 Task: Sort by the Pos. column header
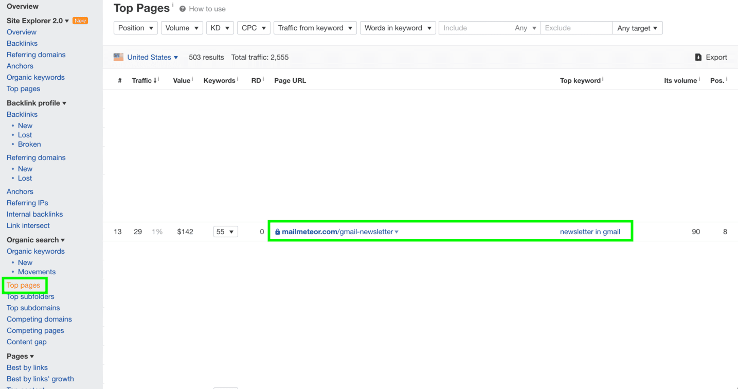pyautogui.click(x=717, y=80)
